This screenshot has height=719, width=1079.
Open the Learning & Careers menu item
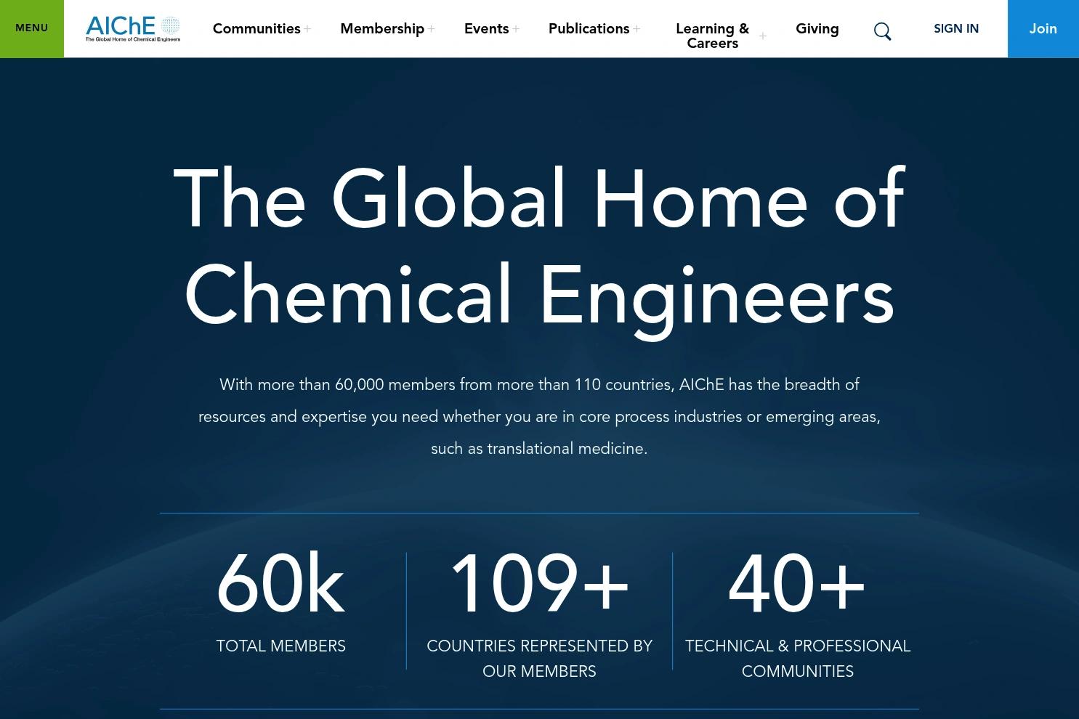(x=712, y=36)
